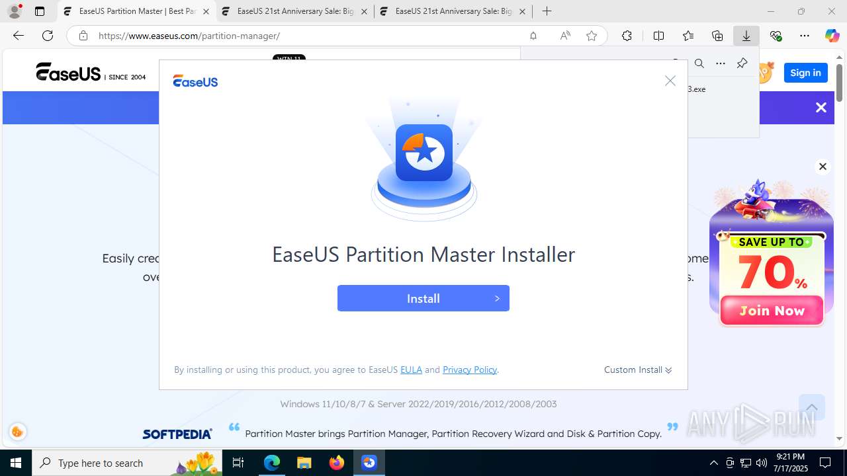
Task: Open File Explorer from taskbar
Action: [x=304, y=463]
